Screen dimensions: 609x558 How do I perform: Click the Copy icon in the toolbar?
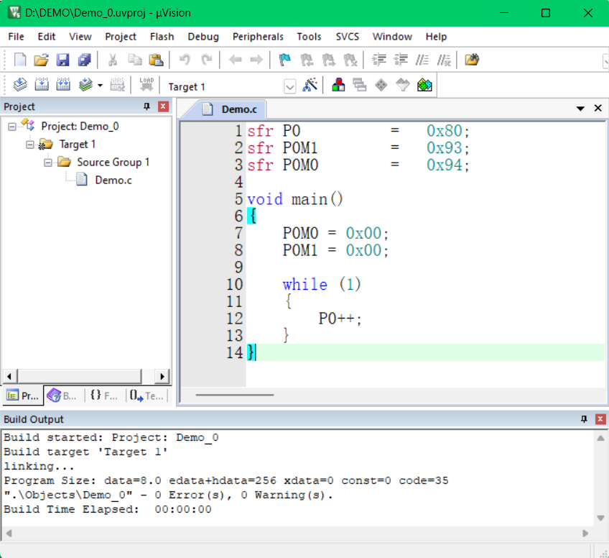(135, 60)
